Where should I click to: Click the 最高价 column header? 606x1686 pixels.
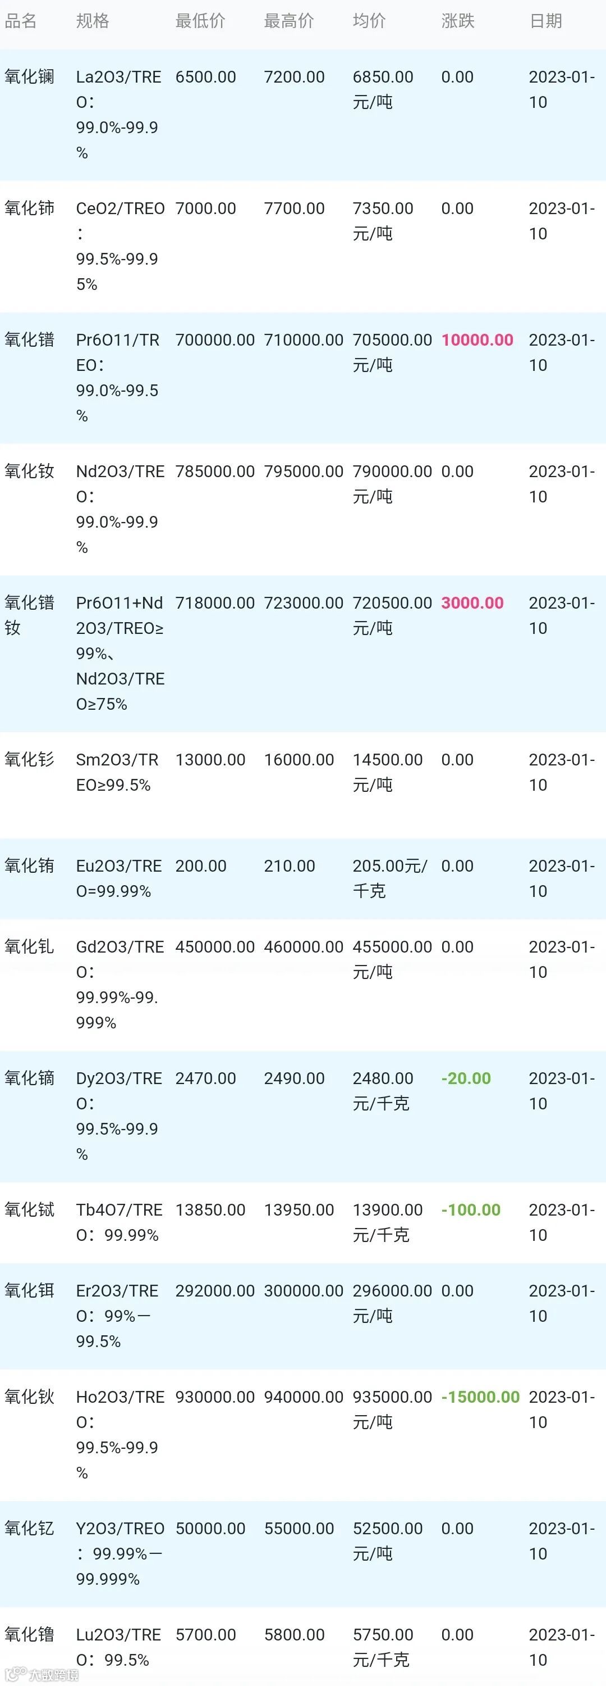[289, 21]
